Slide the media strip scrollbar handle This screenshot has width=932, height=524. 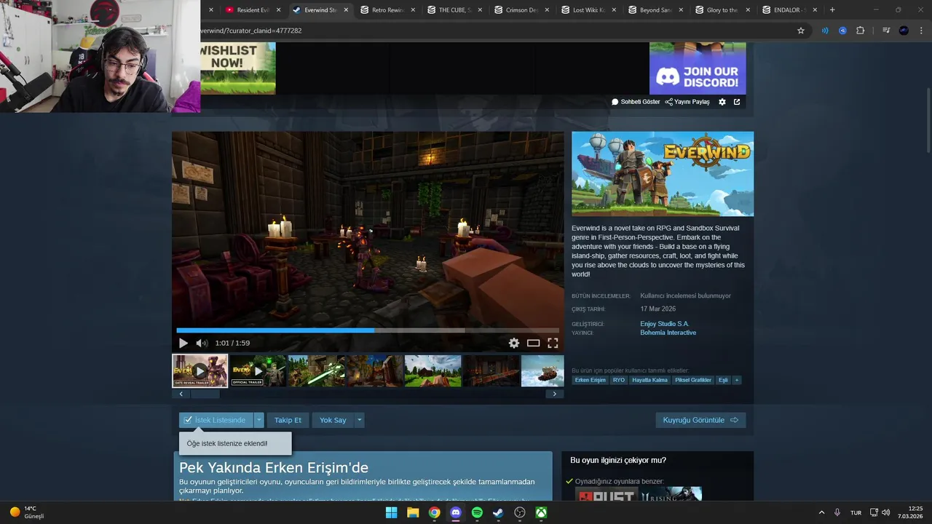tap(205, 394)
